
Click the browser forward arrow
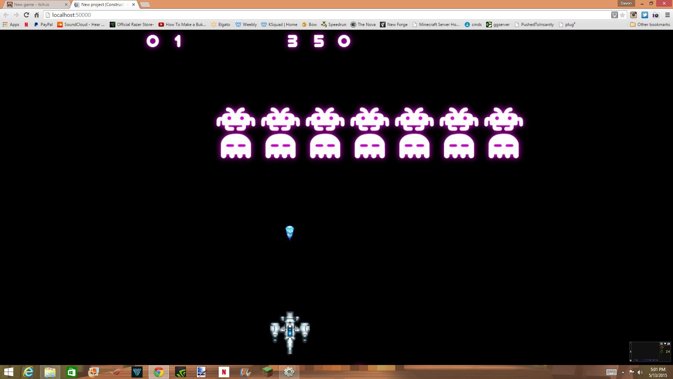[x=16, y=15]
